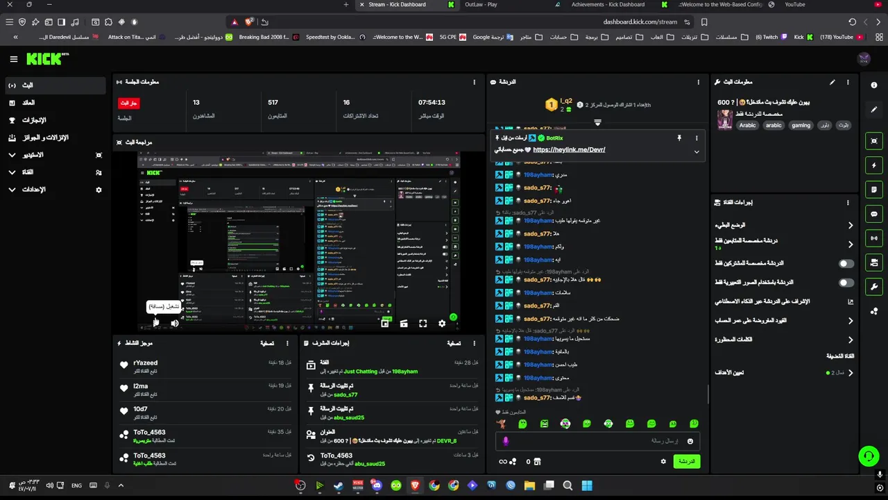888x500 pixels.
Task: Expand the الإعدادات (Settings) sidebar section
Action: click(55, 190)
